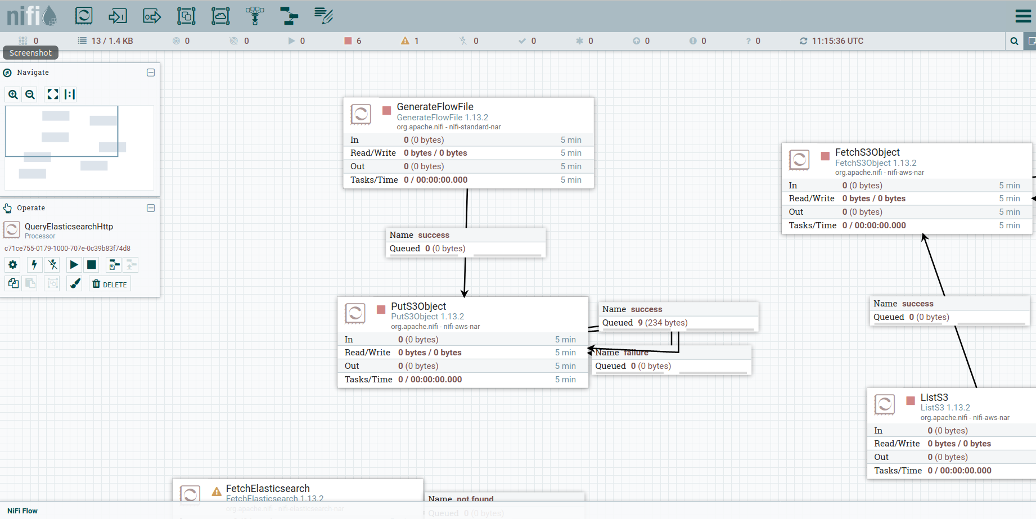Click the Disable crossed lightning icon
This screenshot has height=519, width=1036.
[x=53, y=265]
